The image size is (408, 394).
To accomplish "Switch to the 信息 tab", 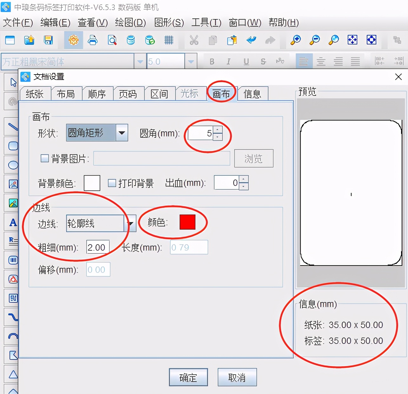I will click(x=253, y=94).
